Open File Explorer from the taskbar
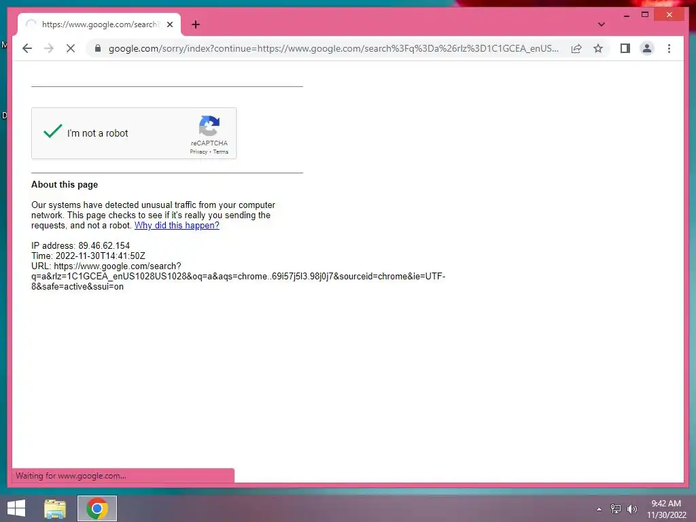This screenshot has height=522, width=696. pos(55,508)
